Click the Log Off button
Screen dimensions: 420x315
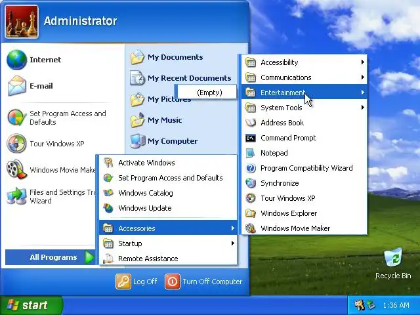click(136, 282)
